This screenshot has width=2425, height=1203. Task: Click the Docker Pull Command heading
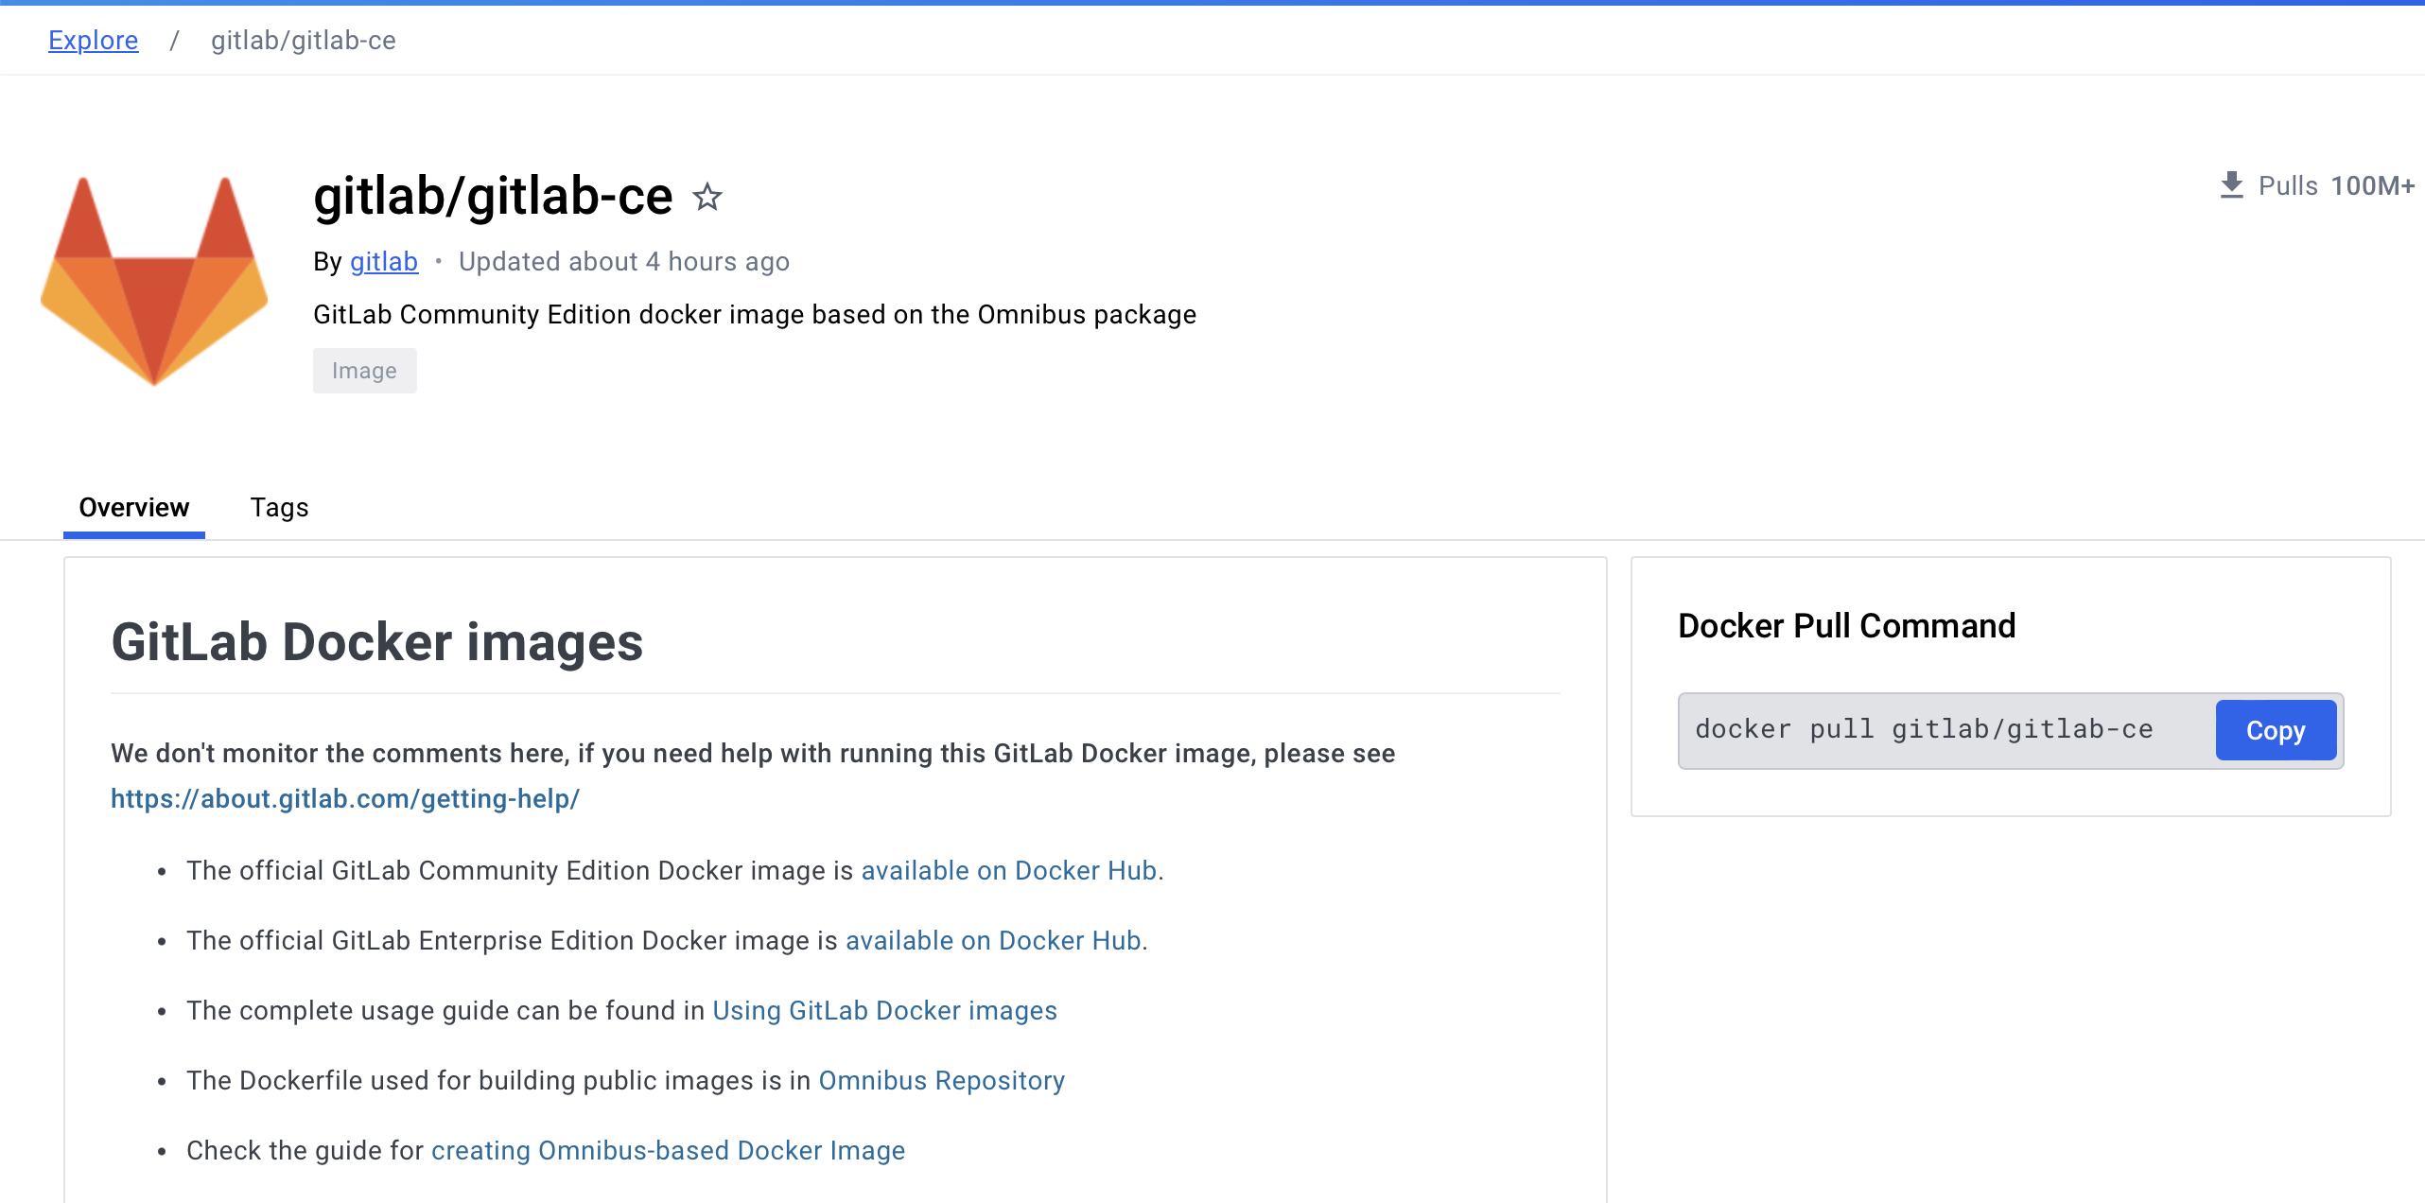[x=1847, y=626]
